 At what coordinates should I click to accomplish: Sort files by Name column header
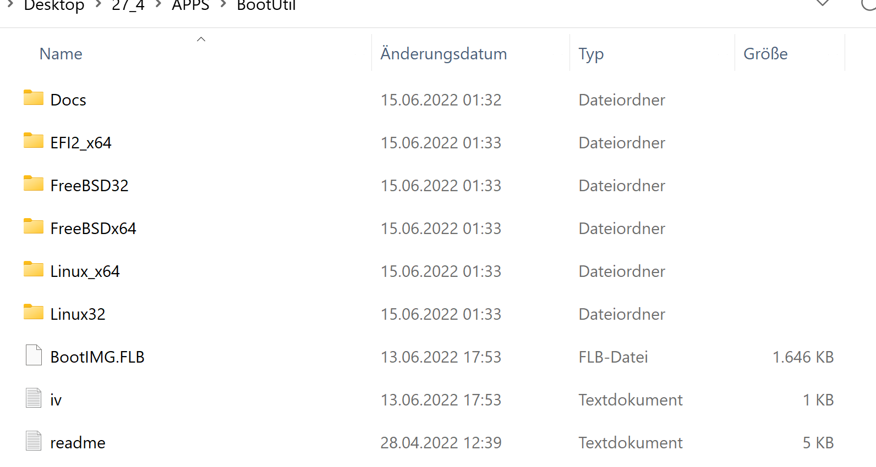point(61,54)
